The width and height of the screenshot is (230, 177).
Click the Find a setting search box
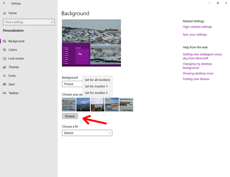pos(29,22)
